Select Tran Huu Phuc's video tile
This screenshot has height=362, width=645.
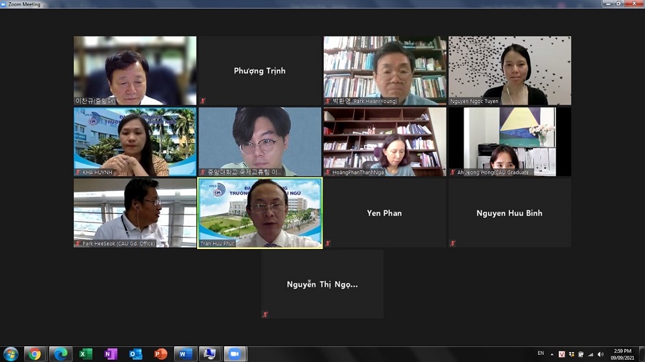[260, 212]
